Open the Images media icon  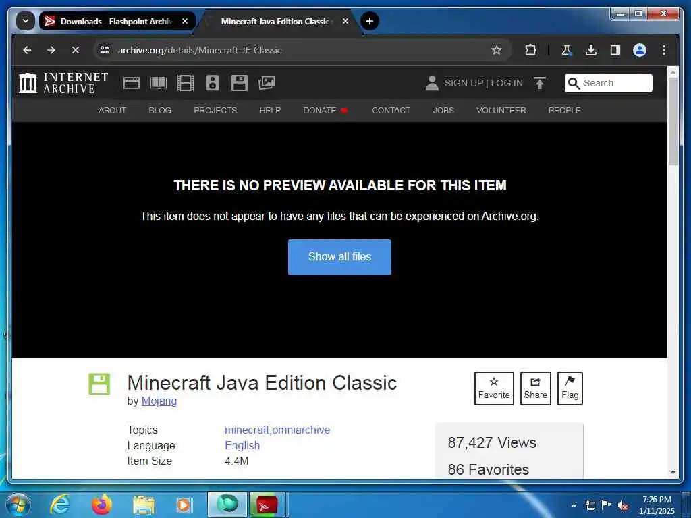267,83
